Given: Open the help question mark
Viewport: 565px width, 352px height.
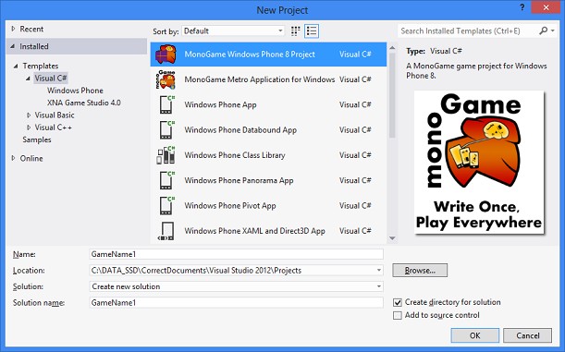Looking at the screenshot, I should pos(522,7).
